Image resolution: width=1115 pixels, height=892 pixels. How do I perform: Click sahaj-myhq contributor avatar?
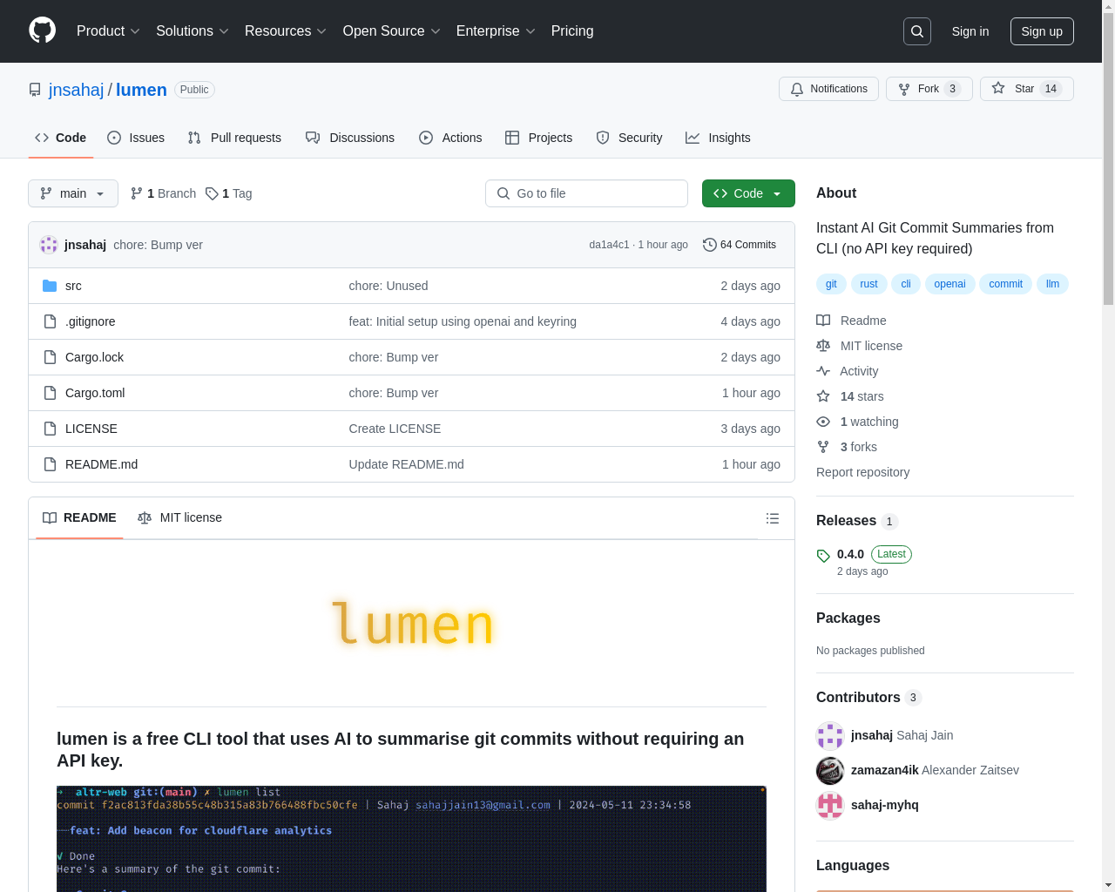[x=830, y=806]
